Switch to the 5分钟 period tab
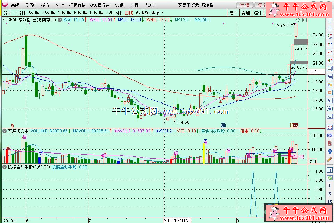Image resolution: width=334 pixels, height=223 pixels. point(34,13)
